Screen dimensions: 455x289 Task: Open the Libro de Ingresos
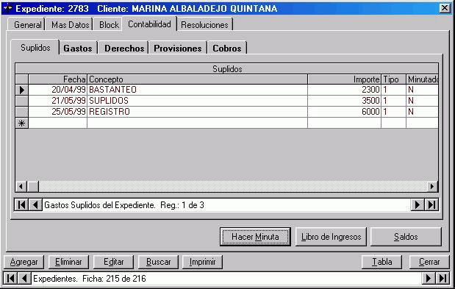click(x=331, y=237)
